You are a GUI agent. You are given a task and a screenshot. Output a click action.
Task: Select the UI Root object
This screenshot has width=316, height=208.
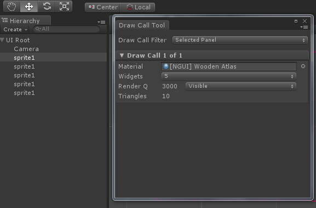[18, 40]
